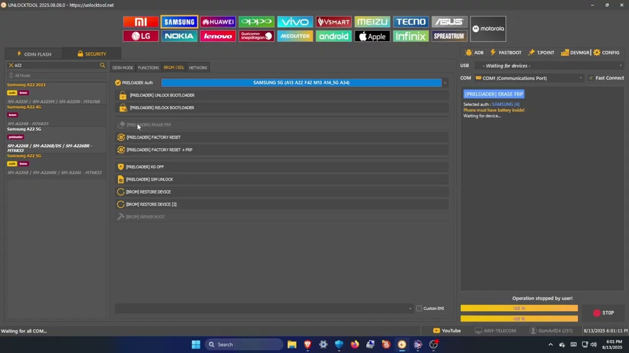Viewport: 629px width, 353px height.
Task: Open the Windows Start menu
Action: tap(196, 345)
